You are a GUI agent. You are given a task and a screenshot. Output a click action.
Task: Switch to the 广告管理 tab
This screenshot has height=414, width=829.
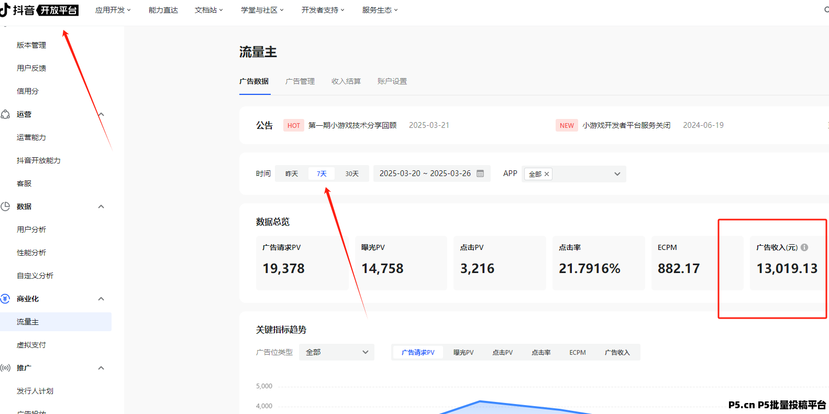tap(300, 81)
